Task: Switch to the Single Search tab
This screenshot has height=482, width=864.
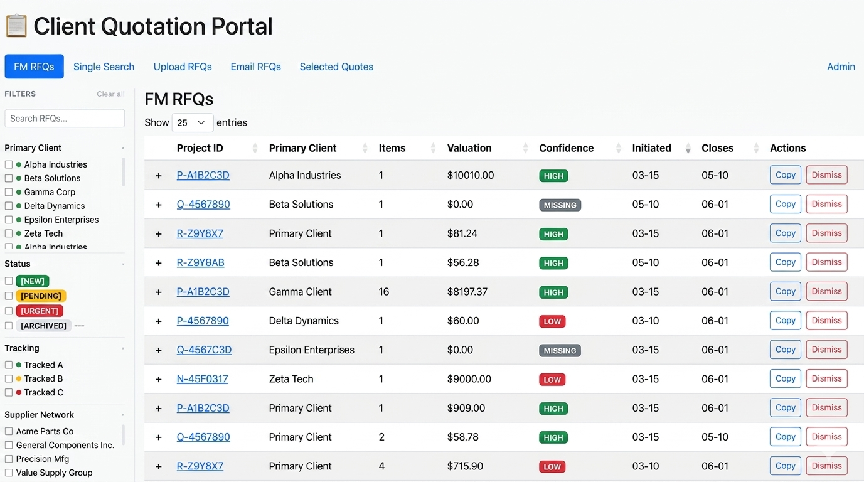Action: point(104,67)
